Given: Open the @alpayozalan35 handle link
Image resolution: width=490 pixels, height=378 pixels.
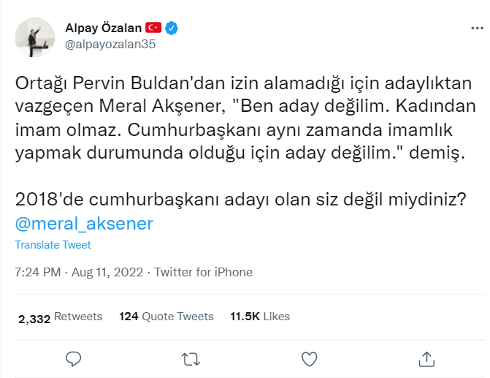Looking at the screenshot, I should pos(111,44).
